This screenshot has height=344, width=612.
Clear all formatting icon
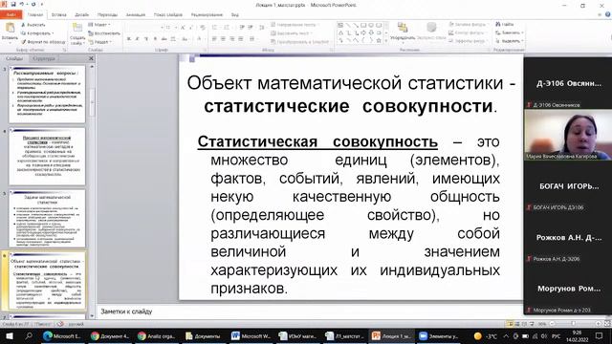[202, 28]
